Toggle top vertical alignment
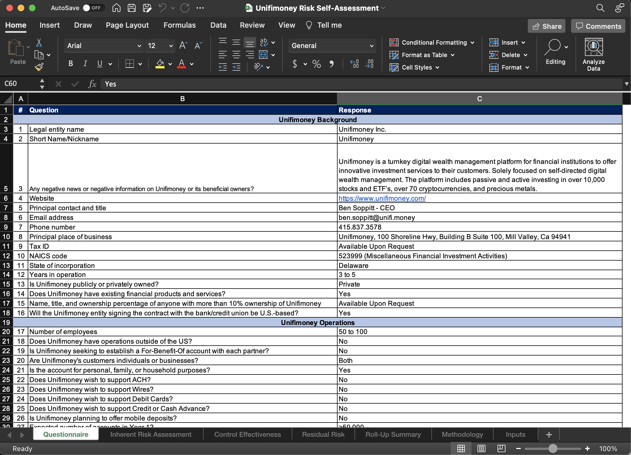This screenshot has width=631, height=455. (223, 42)
